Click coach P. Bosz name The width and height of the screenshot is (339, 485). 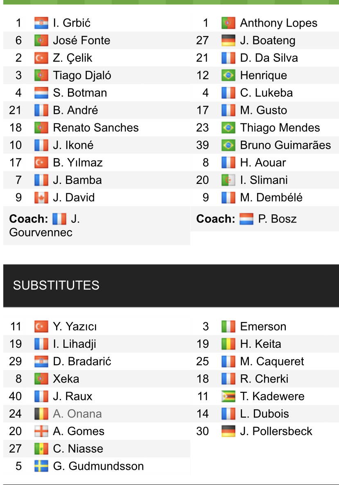point(277,219)
